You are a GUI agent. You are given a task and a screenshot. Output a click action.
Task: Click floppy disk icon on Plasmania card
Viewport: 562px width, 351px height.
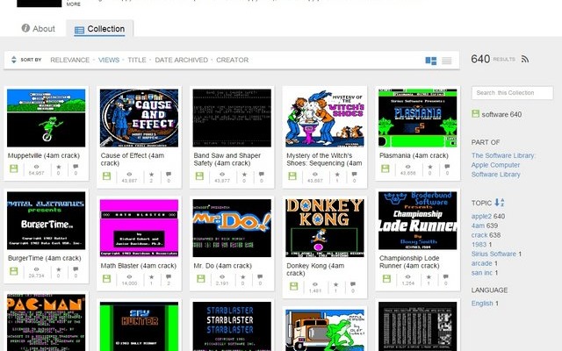[385, 168]
